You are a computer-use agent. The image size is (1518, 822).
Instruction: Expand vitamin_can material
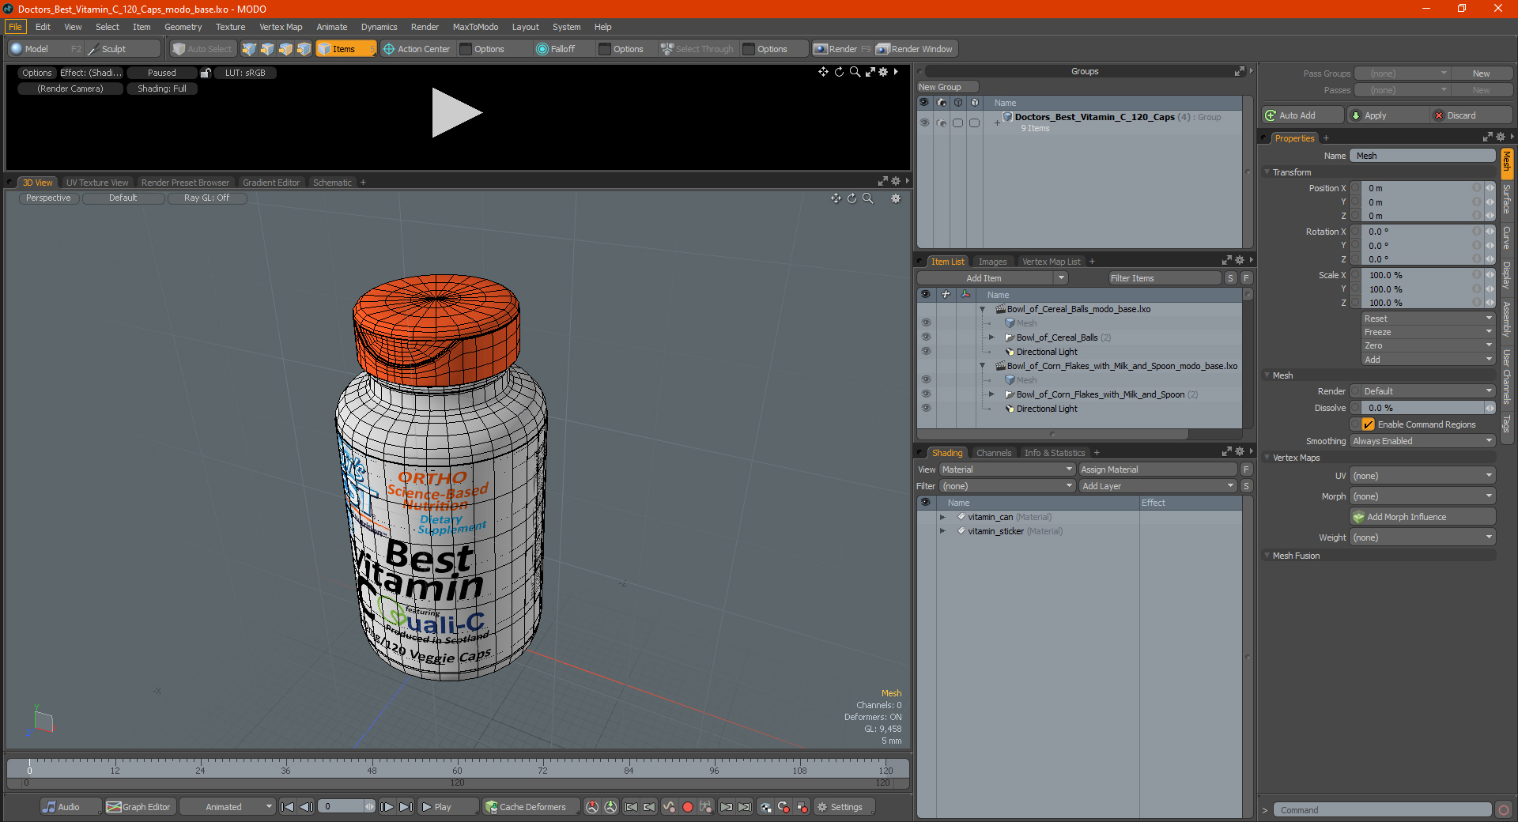(942, 517)
